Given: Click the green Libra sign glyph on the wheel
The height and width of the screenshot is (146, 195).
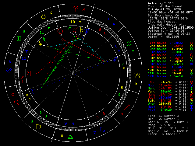Looking at the screenshot, I should tap(70, 137).
